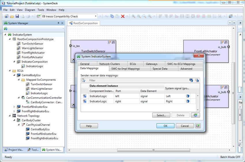Click the filter icon left of the Filter field
245x162 pixels.
click(84, 80)
